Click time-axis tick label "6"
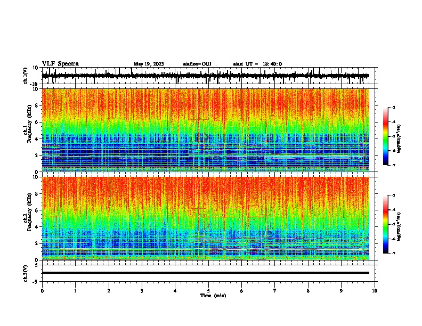The height and width of the screenshot is (326, 422). [242, 291]
